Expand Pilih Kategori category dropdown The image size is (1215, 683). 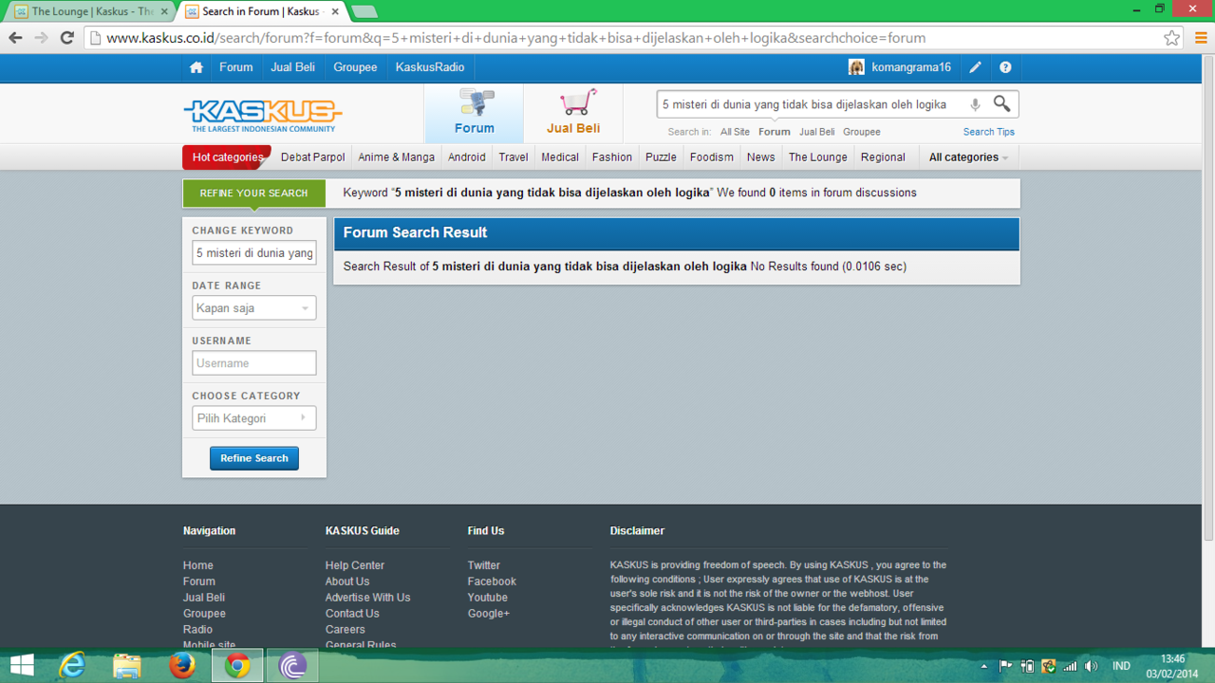(x=253, y=418)
